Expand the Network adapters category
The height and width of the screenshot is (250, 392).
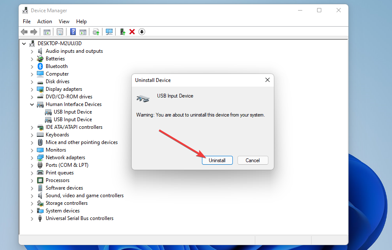32,157
